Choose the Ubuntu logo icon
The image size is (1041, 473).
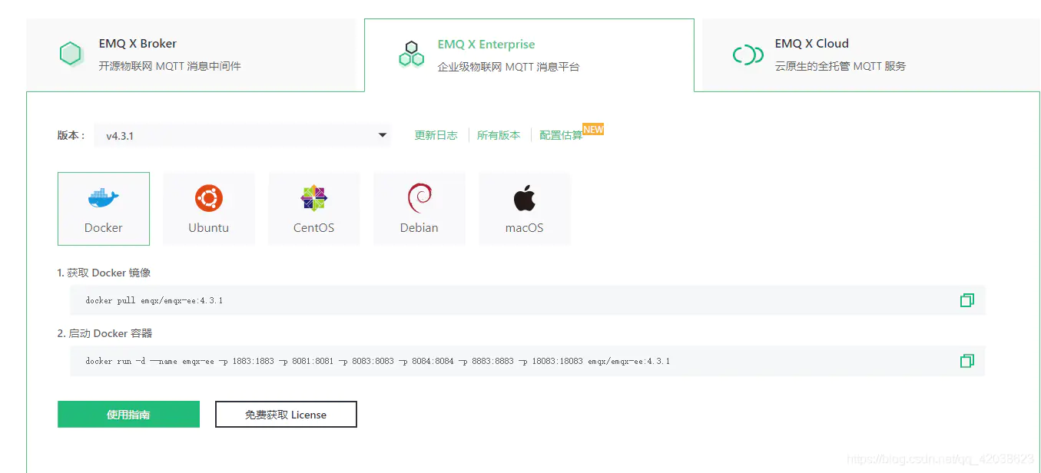coord(208,198)
